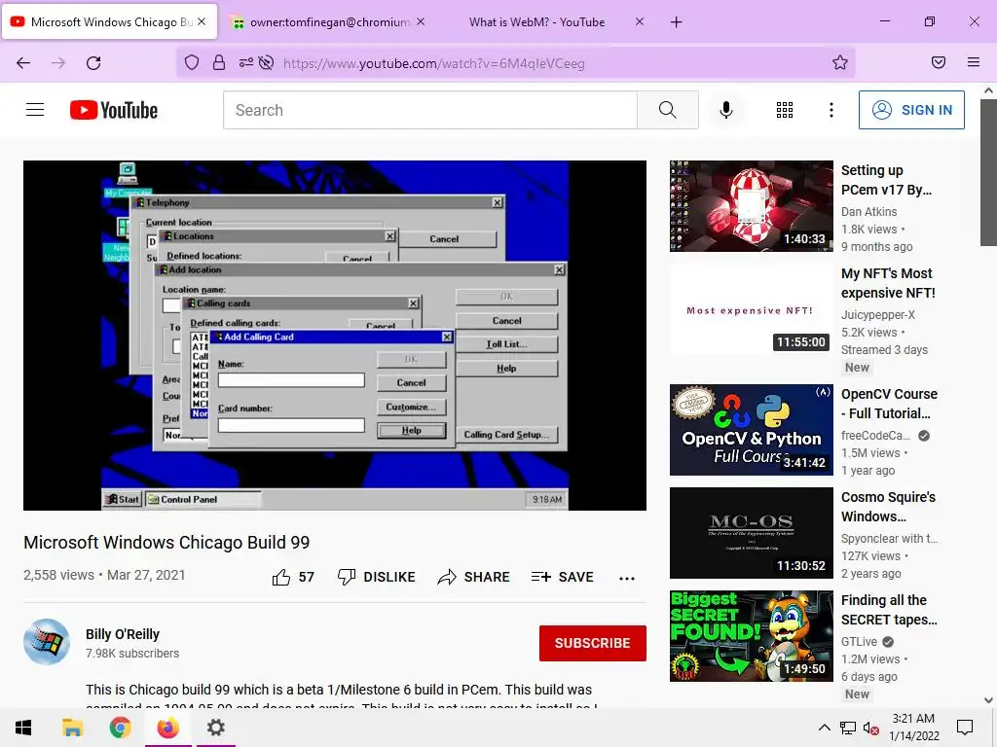Open freeCodeCamp channel name
This screenshot has height=747, width=997.
point(875,435)
